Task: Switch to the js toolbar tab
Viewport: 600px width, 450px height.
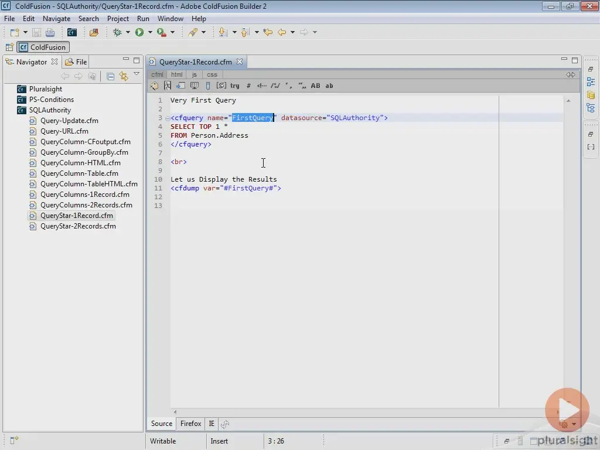Action: point(195,74)
